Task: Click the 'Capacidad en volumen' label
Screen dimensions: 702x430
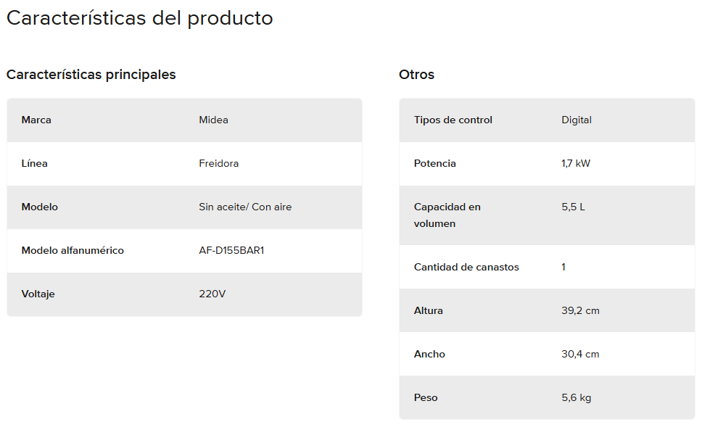Action: [x=447, y=215]
